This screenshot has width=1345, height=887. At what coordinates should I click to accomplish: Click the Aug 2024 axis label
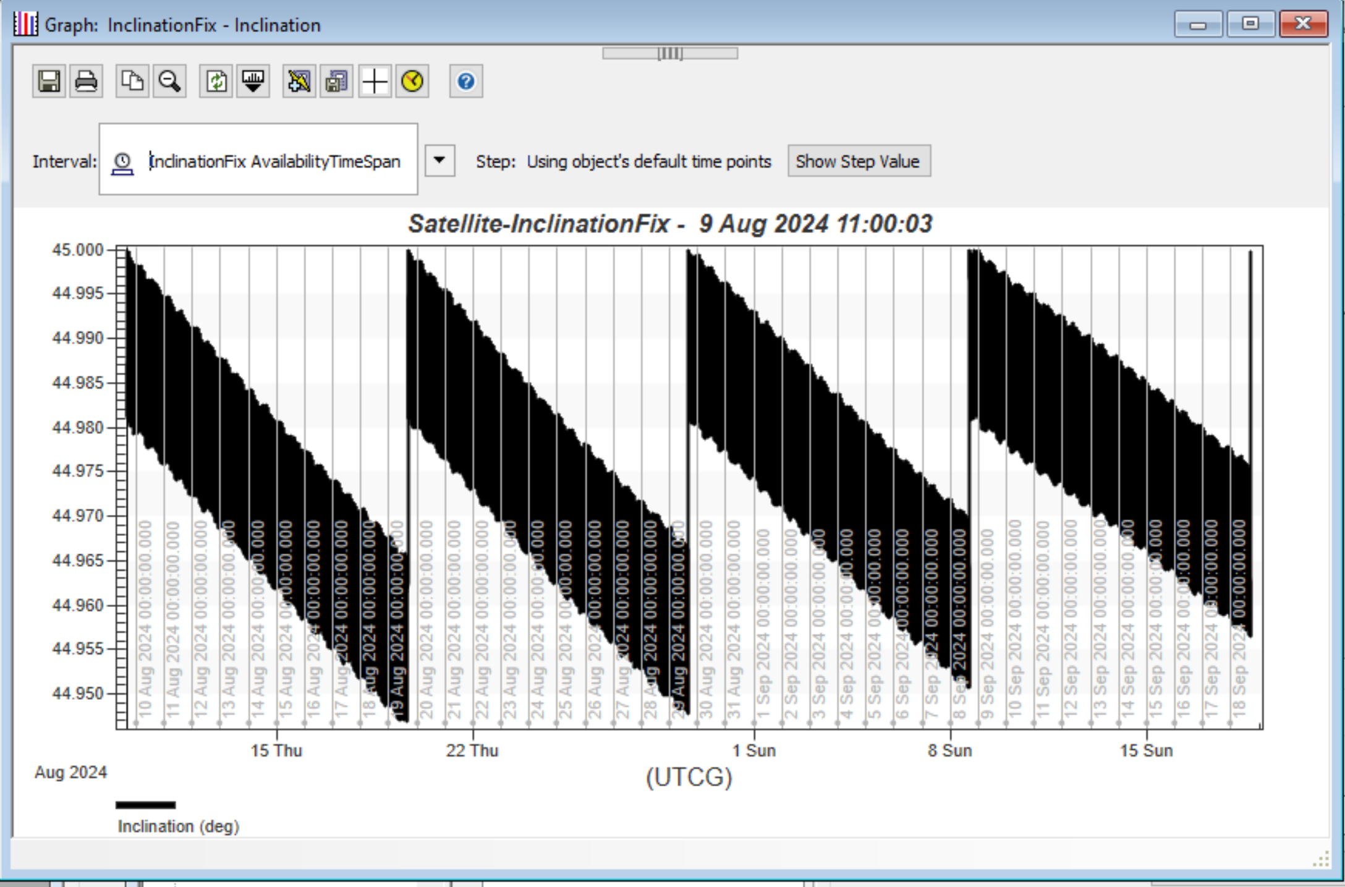[70, 772]
